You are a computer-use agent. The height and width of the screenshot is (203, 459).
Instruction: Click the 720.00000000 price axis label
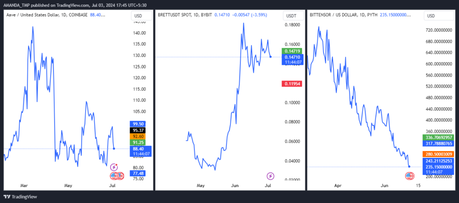(439, 30)
